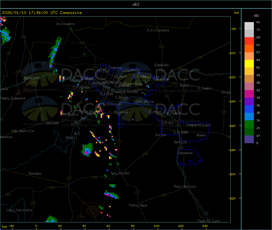The height and width of the screenshot is (230, 272).
Task: Click the 'V_Atuel' map label
Action: [155, 112]
